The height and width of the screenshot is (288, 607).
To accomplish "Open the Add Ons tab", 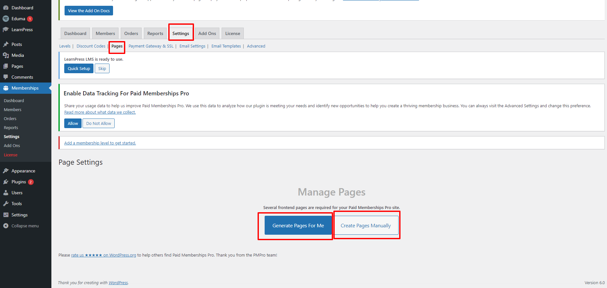I will click(x=207, y=33).
